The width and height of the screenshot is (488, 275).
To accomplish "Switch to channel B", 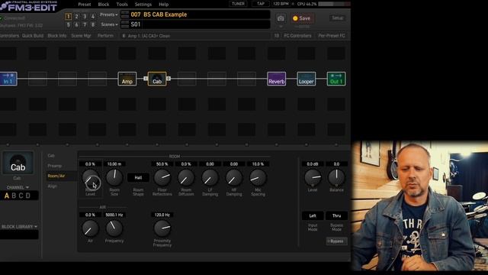I will (14, 196).
